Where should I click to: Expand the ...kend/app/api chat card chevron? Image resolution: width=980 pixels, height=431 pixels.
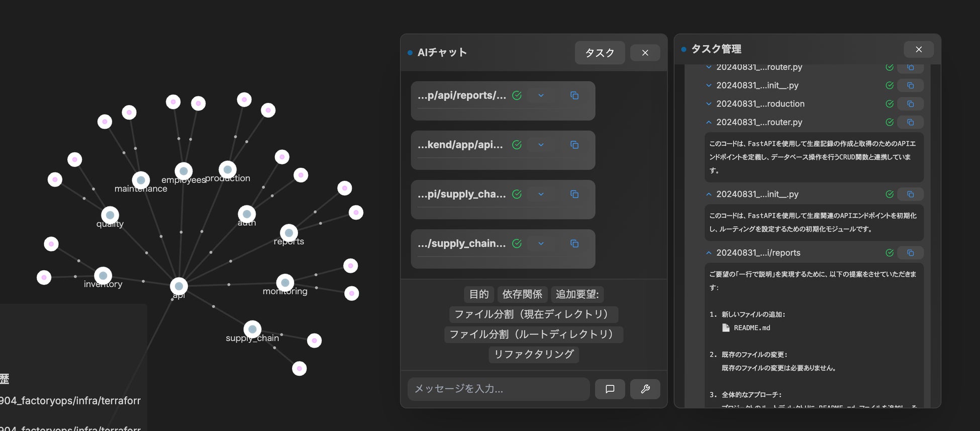541,145
